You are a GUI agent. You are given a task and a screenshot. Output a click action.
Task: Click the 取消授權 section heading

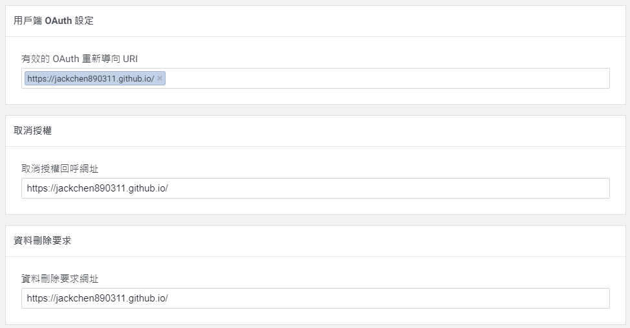click(x=33, y=131)
